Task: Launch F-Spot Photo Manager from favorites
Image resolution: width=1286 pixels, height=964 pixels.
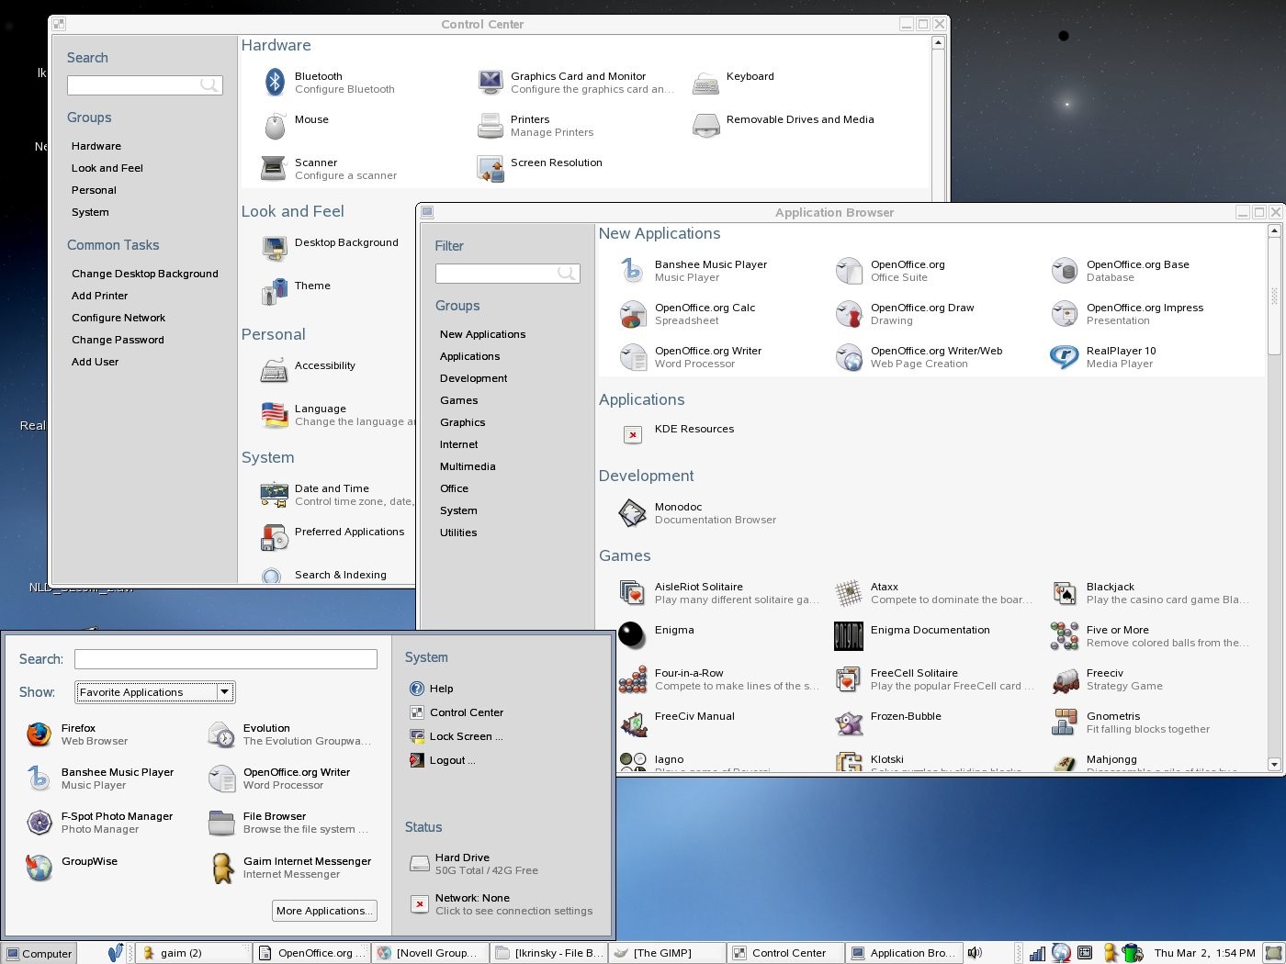Action: [39, 823]
